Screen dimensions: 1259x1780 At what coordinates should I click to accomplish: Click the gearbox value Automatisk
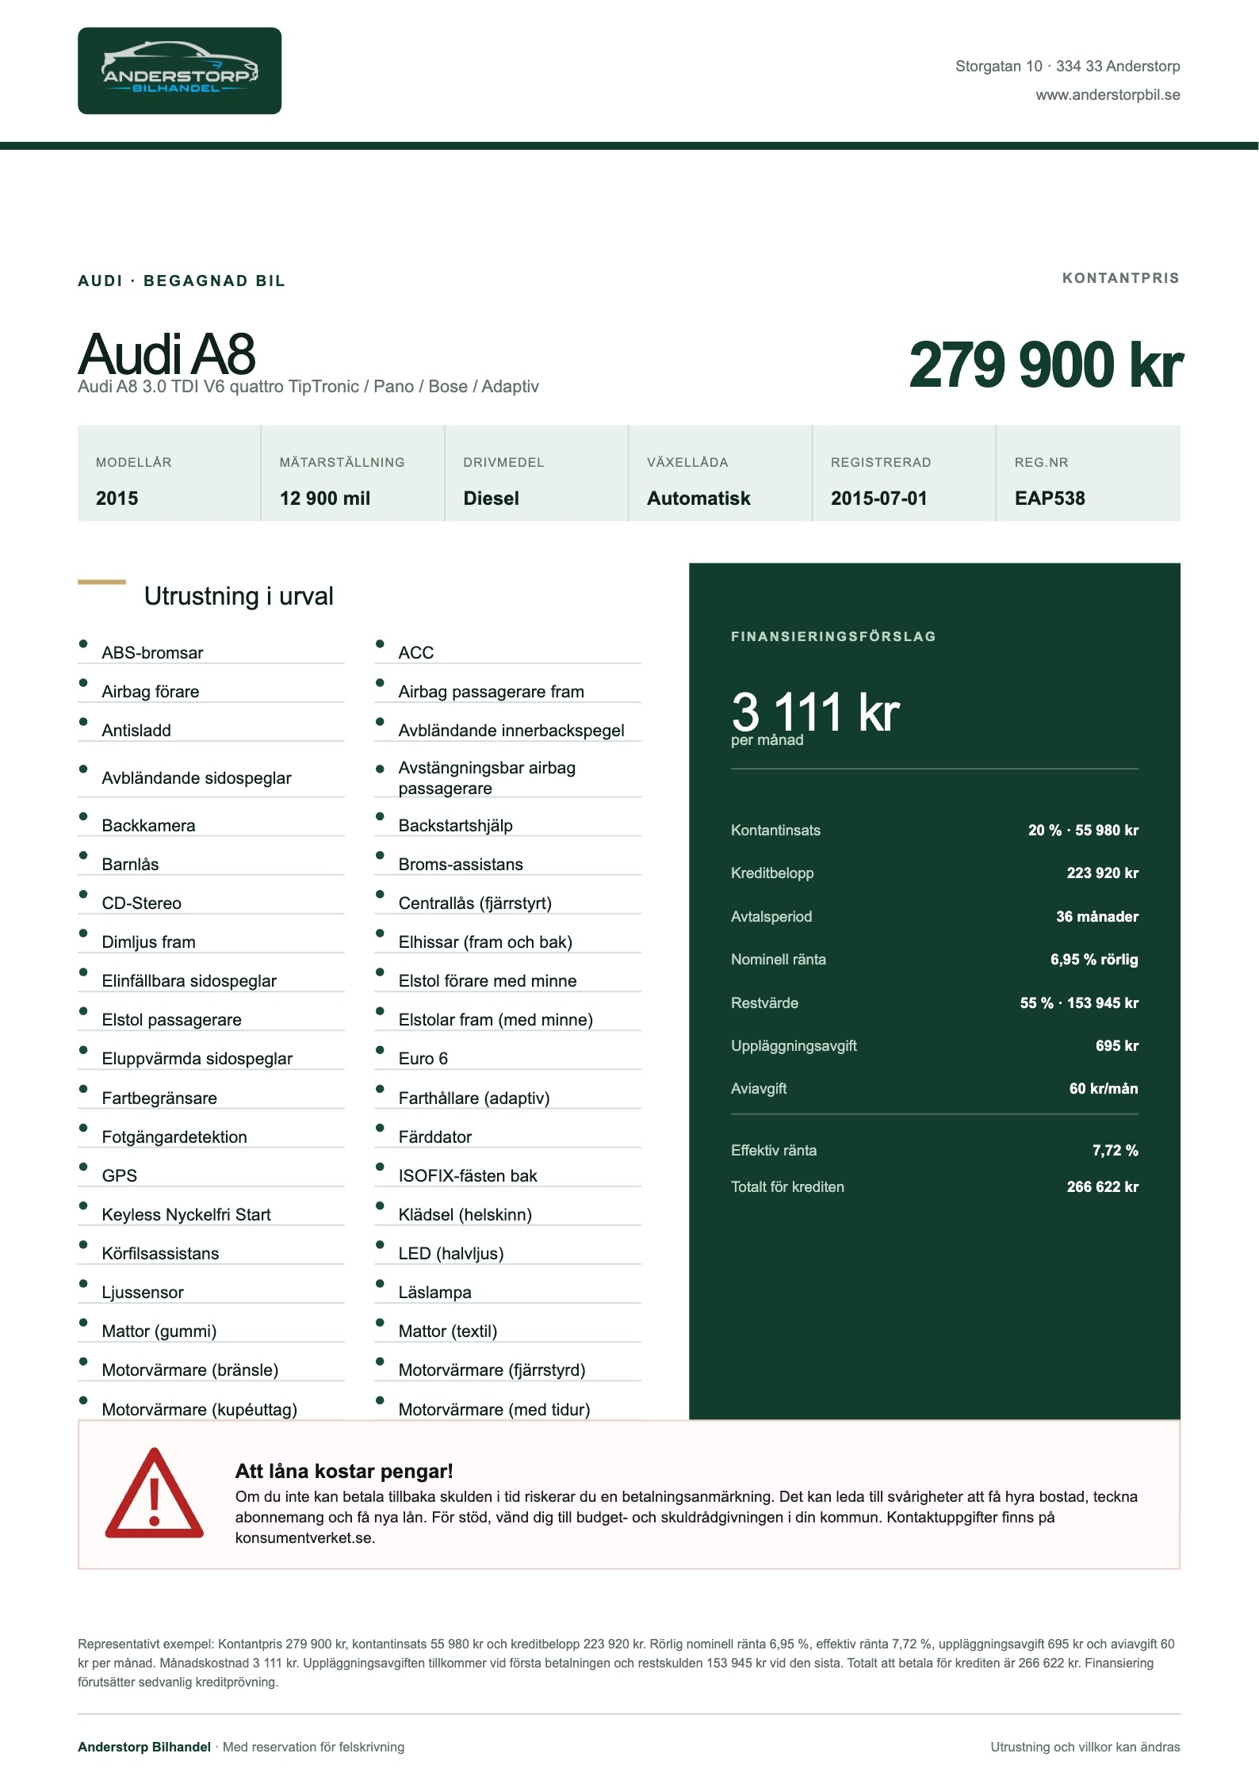[698, 498]
